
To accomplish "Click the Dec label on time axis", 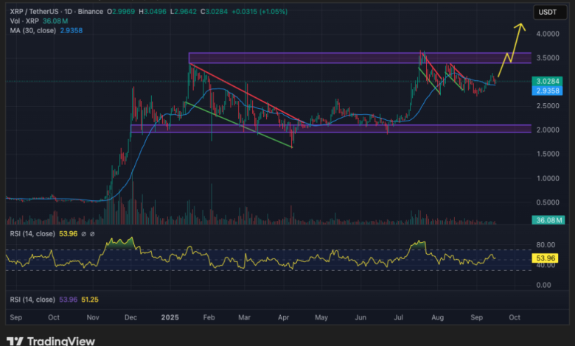I will [x=130, y=317].
